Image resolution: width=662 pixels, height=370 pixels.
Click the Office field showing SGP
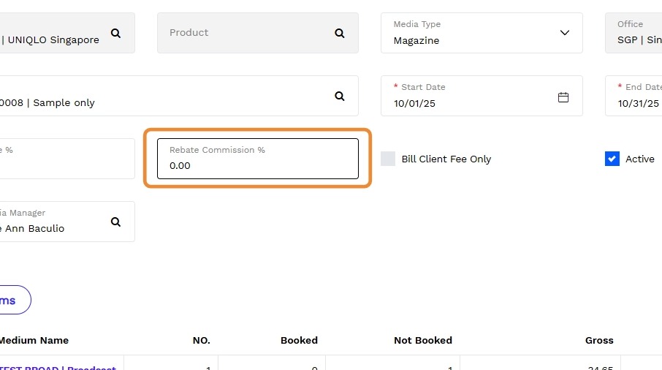coord(634,34)
